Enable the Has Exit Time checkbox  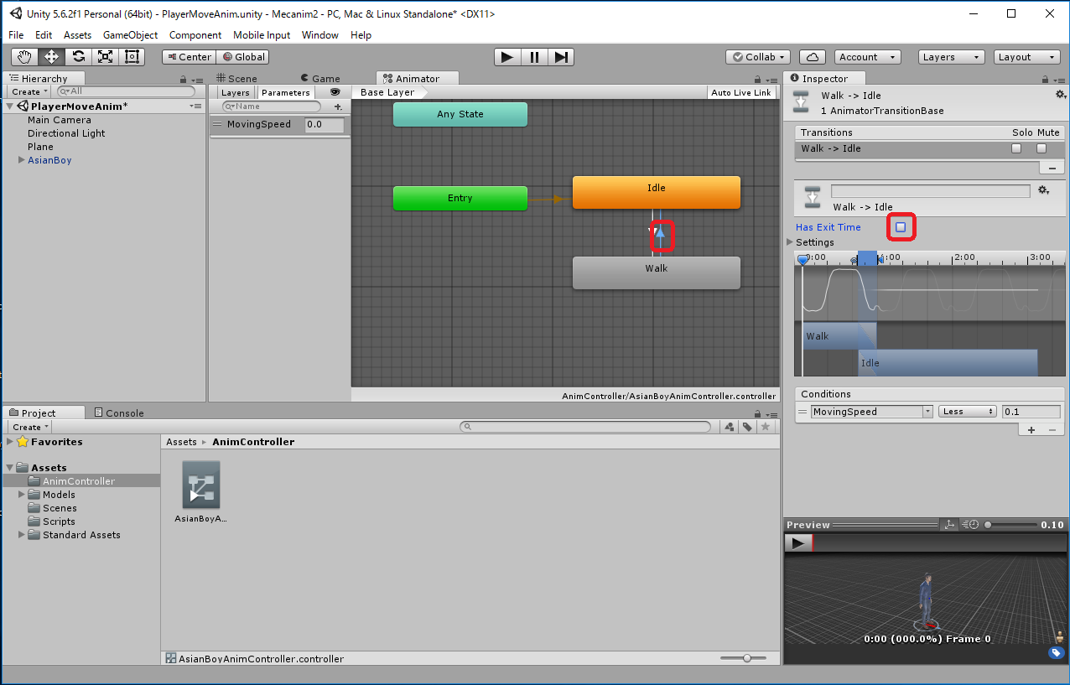click(901, 227)
